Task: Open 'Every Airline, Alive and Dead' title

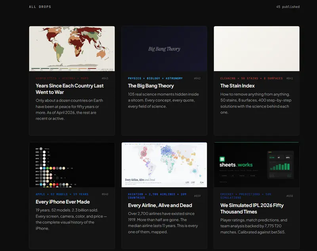Action: [160, 205]
